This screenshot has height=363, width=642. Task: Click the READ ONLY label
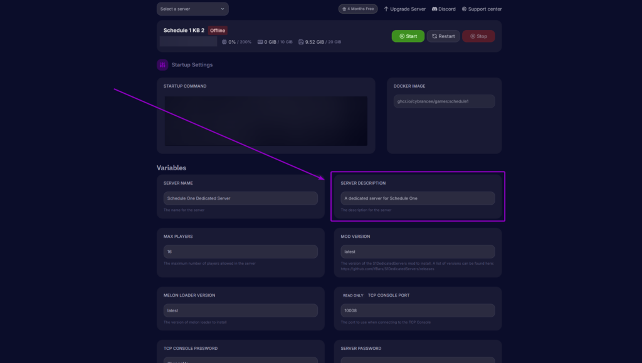pos(353,295)
